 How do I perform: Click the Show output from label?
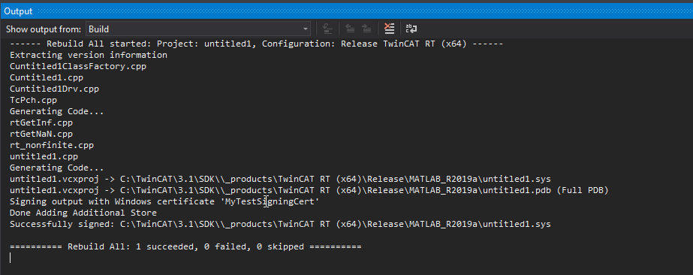click(x=44, y=29)
